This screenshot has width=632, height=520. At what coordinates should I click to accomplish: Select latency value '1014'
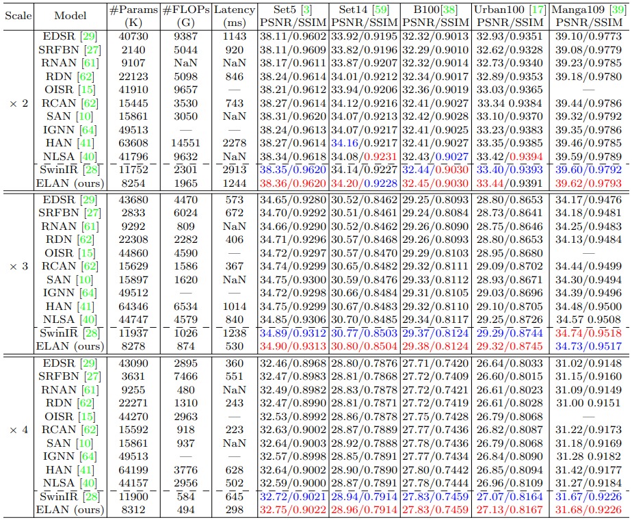(x=234, y=307)
